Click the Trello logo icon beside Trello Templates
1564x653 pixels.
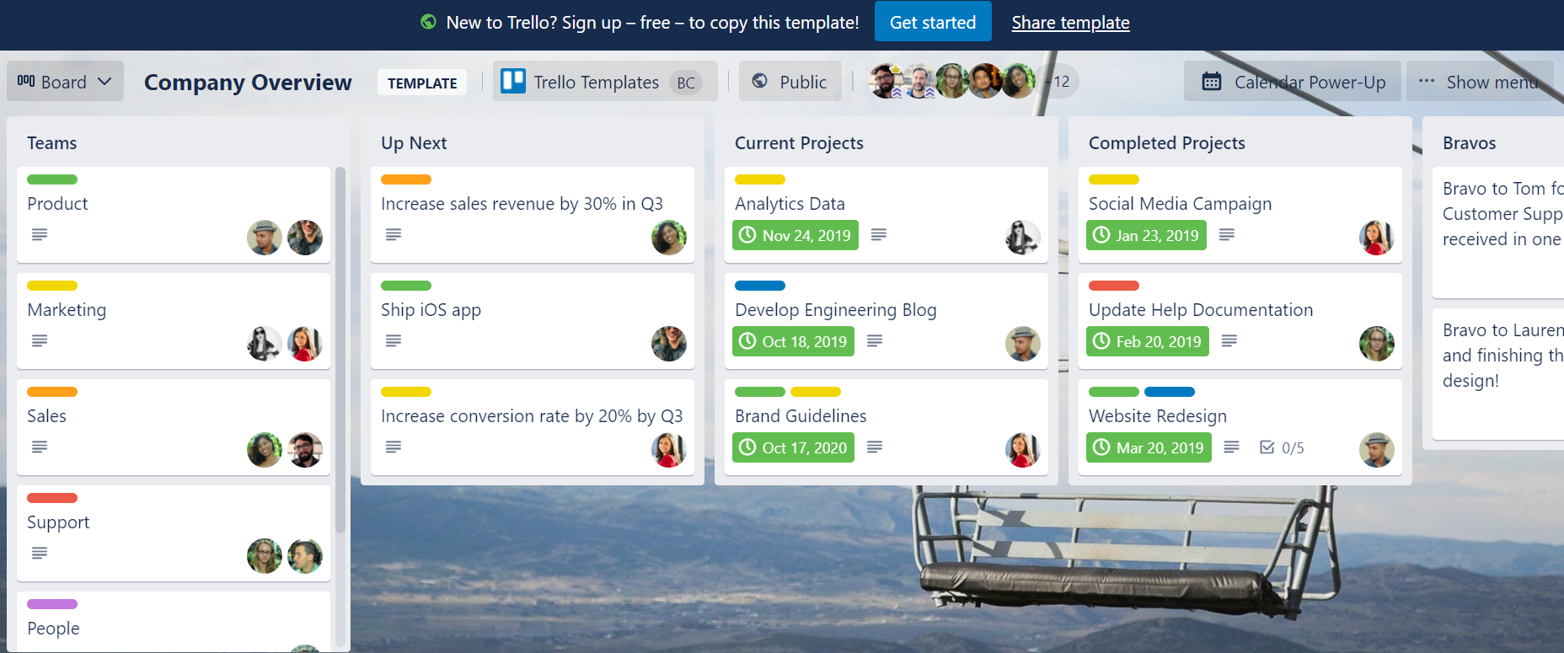(x=513, y=81)
